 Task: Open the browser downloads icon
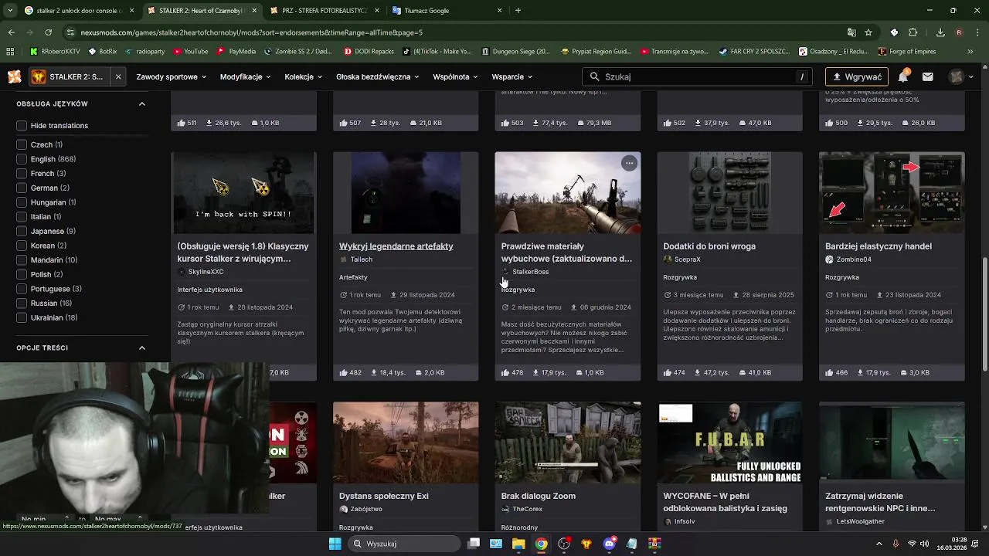coord(940,32)
